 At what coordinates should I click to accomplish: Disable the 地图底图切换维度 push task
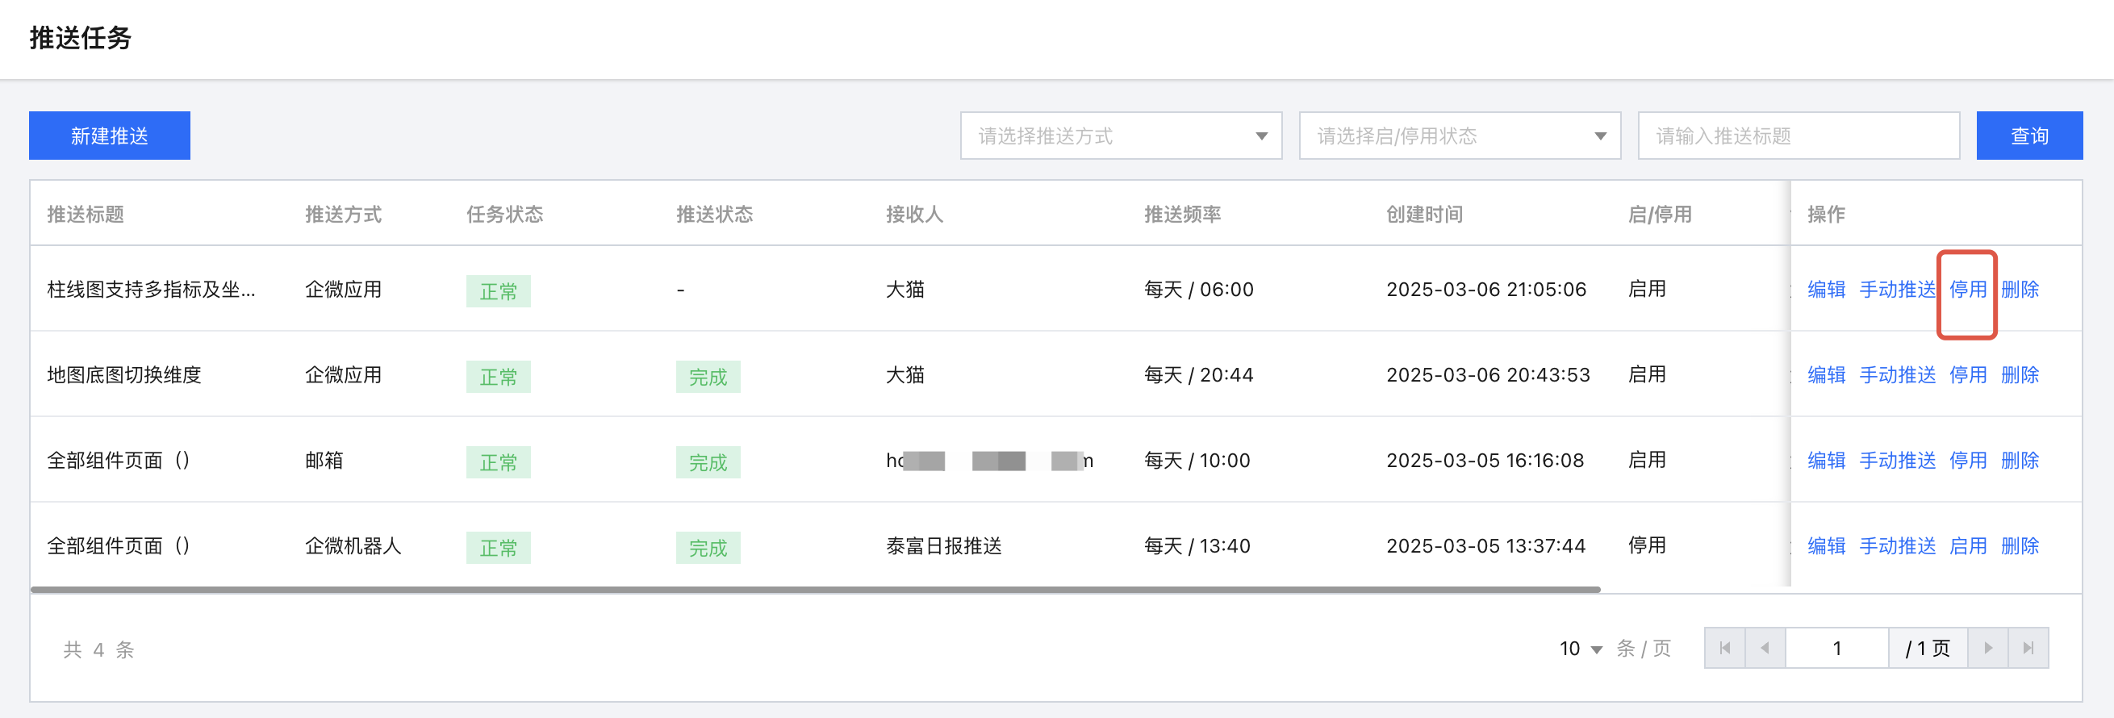[x=1967, y=375]
